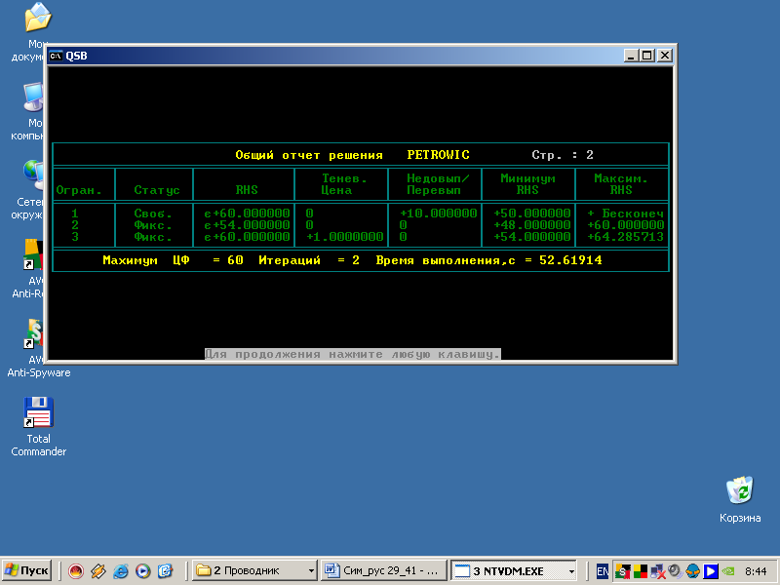Click the 'Минимум RHS' column header
Image resolution: width=780 pixels, height=585 pixels.
(x=527, y=184)
